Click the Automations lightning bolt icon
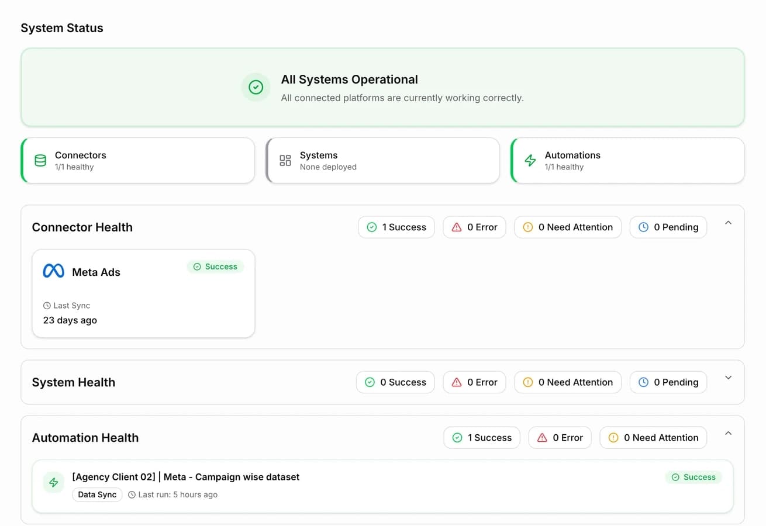The height and width of the screenshot is (526, 766). (530, 161)
